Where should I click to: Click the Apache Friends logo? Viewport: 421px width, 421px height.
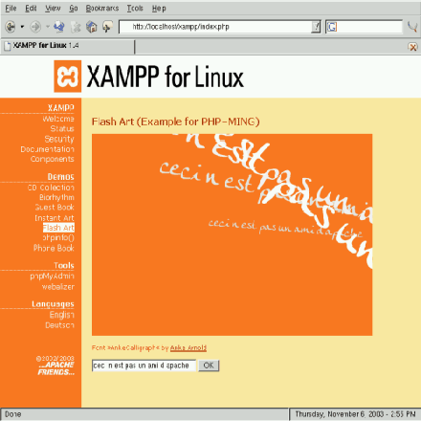(55, 368)
